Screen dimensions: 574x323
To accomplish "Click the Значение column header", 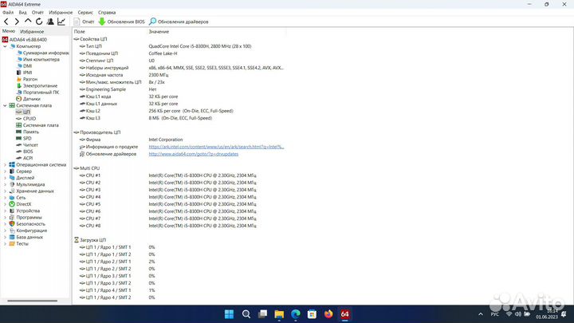I will [x=159, y=32].
